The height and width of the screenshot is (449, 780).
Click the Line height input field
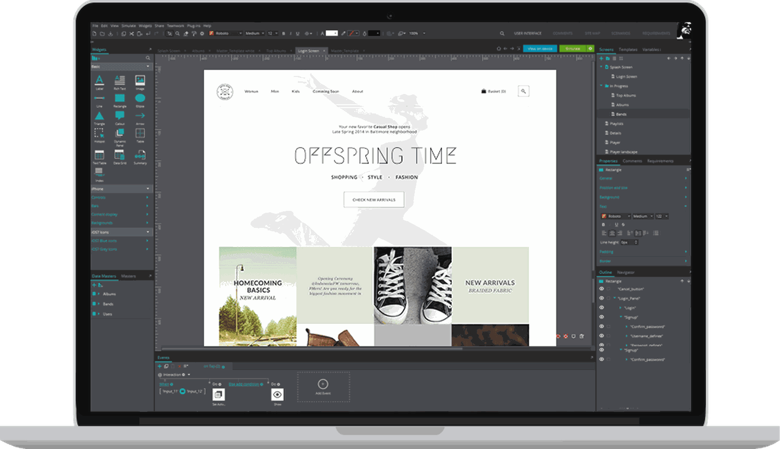(x=629, y=242)
